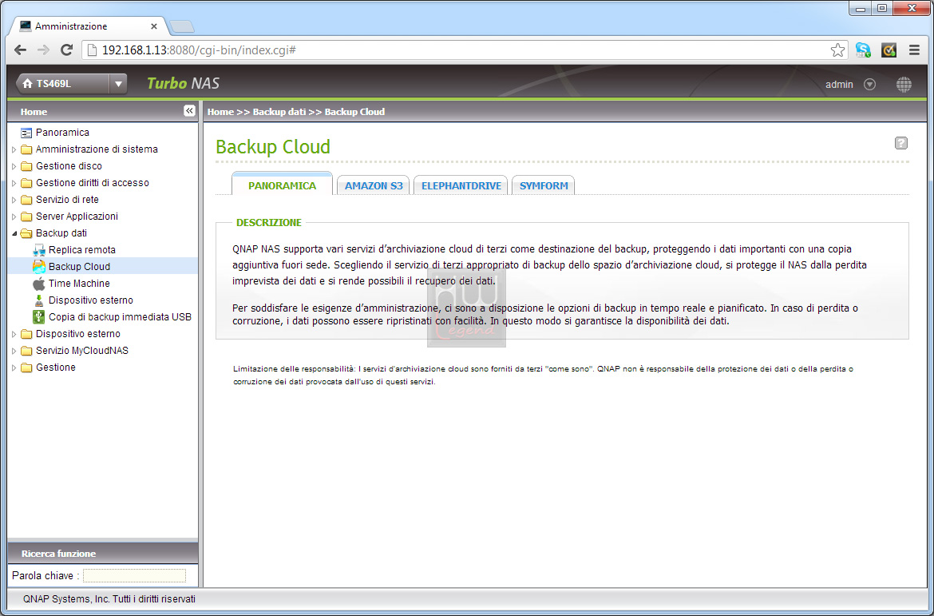Click the Replica remota icon
The image size is (934, 616).
coord(39,250)
